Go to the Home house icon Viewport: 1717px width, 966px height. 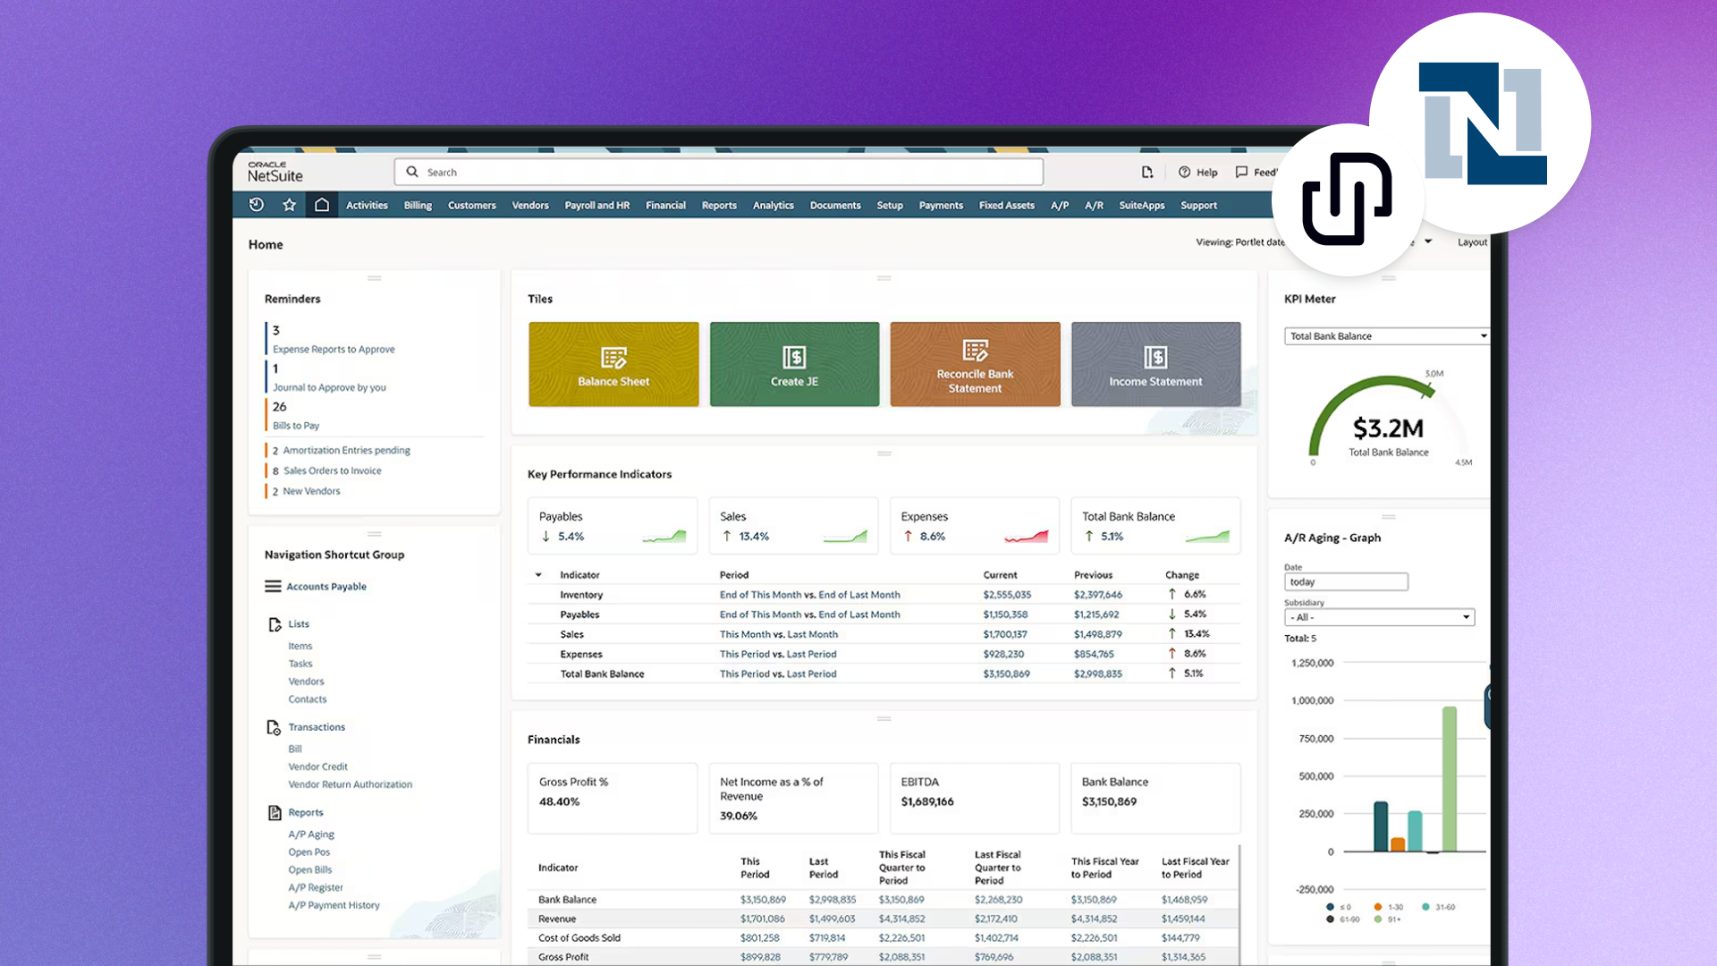322,205
